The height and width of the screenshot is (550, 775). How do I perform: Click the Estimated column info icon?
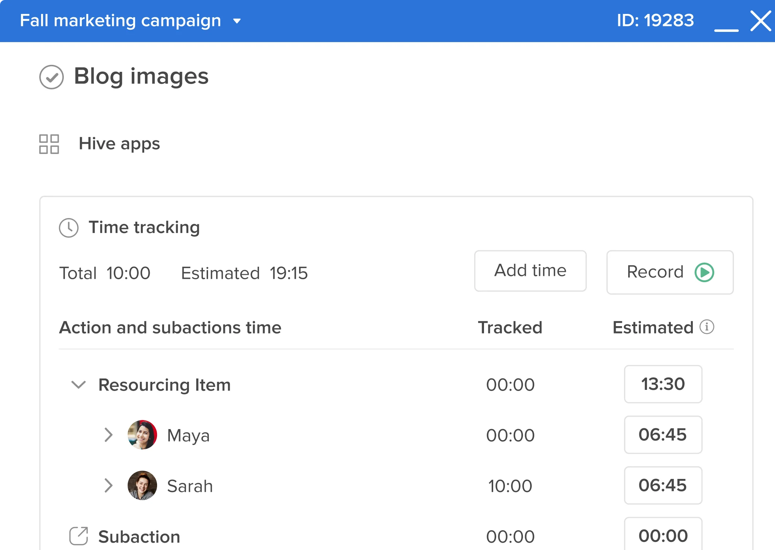tap(707, 327)
